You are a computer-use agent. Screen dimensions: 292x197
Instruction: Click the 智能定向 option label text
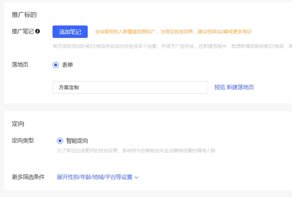[77, 141]
